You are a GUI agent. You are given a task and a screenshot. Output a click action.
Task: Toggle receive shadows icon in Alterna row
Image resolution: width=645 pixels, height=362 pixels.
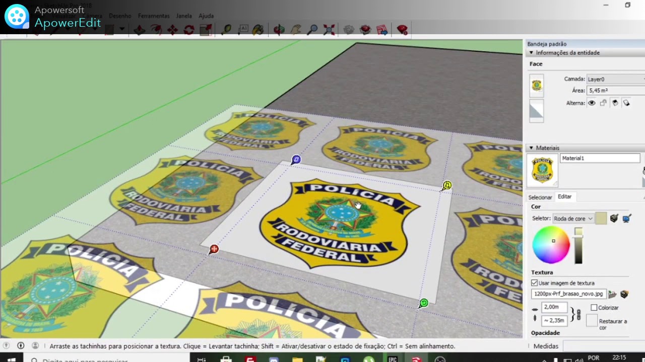(615, 103)
